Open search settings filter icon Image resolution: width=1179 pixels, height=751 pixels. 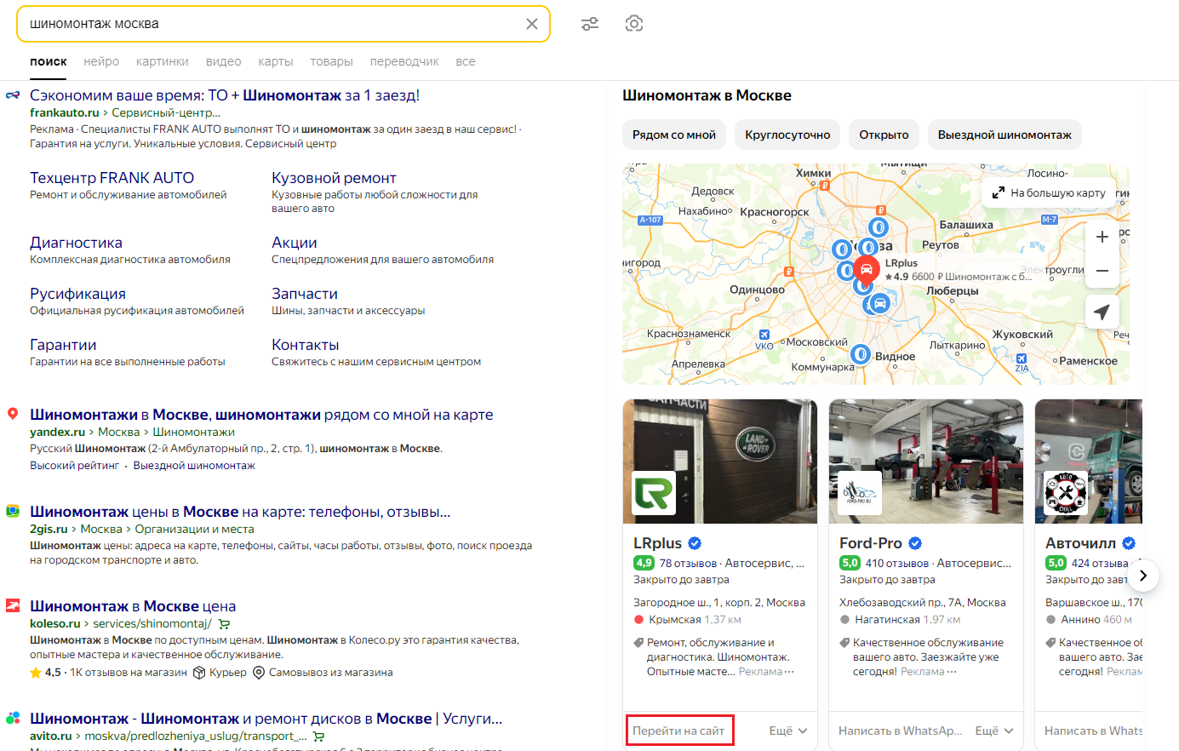tap(590, 24)
